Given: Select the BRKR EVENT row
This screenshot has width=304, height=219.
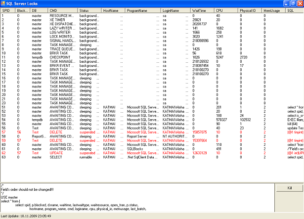Looking at the screenshot, I should [152, 66].
